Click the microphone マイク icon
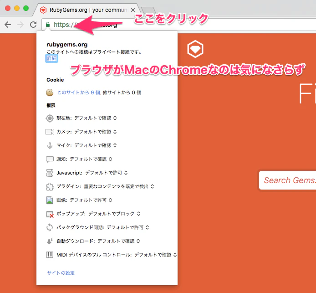The width and height of the screenshot is (316, 293). (x=50, y=145)
